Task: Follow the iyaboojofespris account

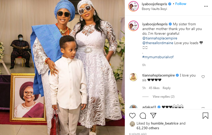Action: (x=181, y=4)
